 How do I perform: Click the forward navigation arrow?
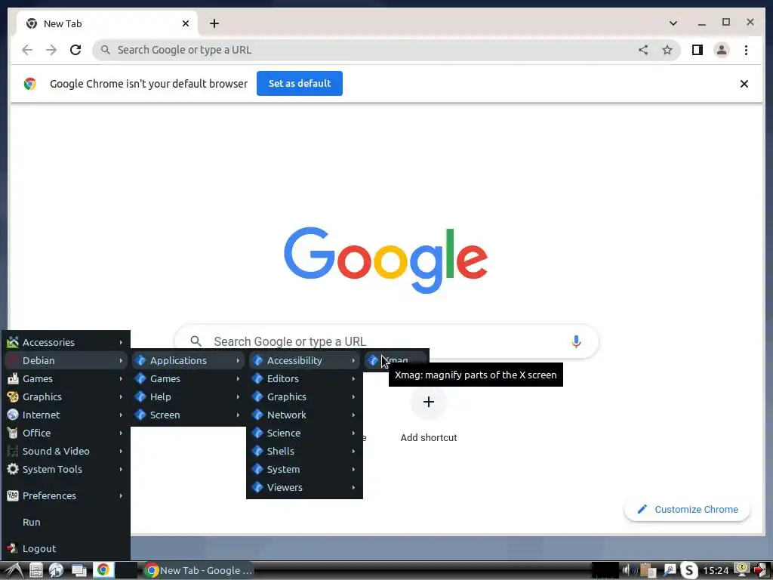[x=51, y=50]
